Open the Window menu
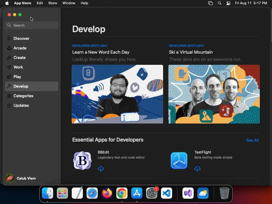The height and width of the screenshot is (204, 272). click(69, 3)
